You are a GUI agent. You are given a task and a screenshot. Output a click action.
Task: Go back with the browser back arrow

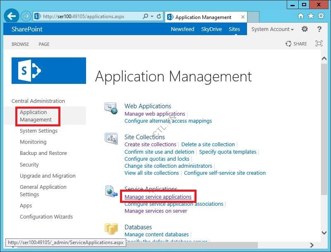[11, 16]
